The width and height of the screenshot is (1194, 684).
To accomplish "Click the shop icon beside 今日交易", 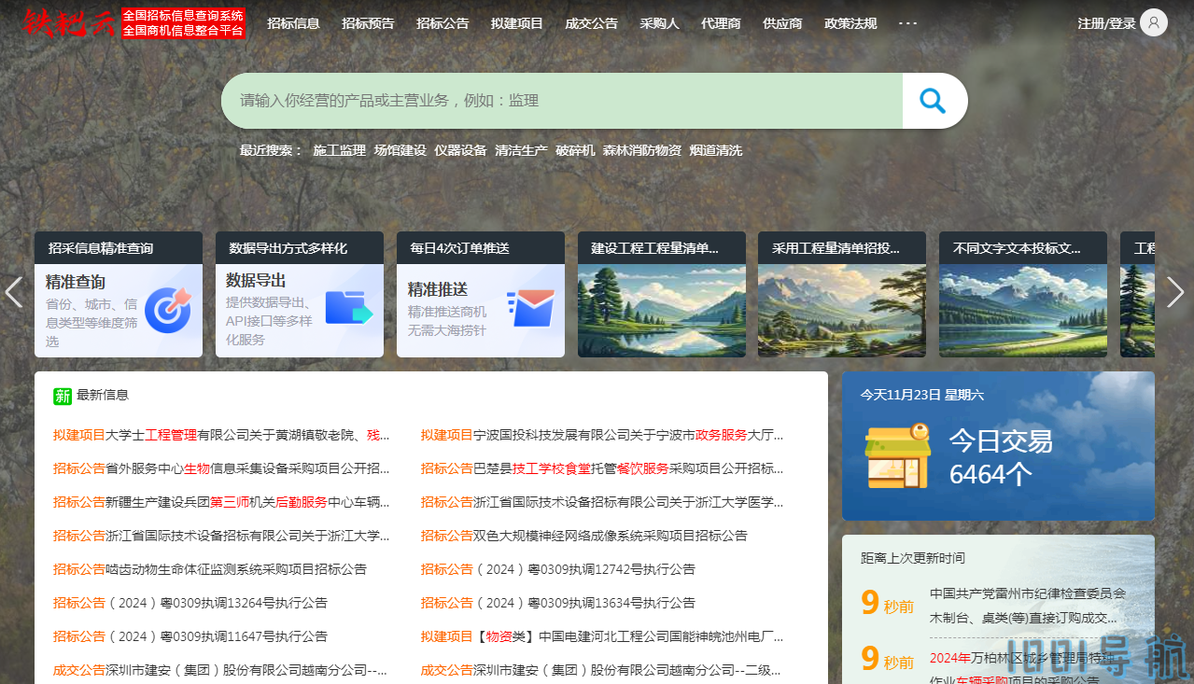I will point(897,456).
